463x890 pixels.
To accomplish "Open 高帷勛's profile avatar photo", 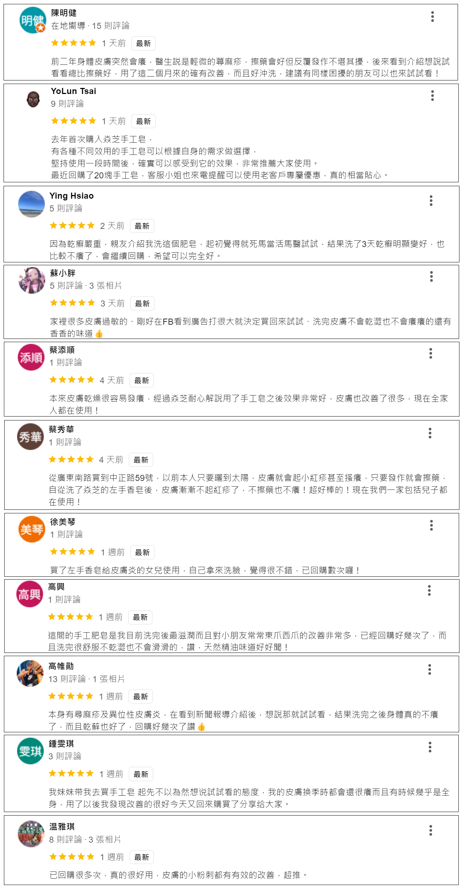I will pos(30,673).
